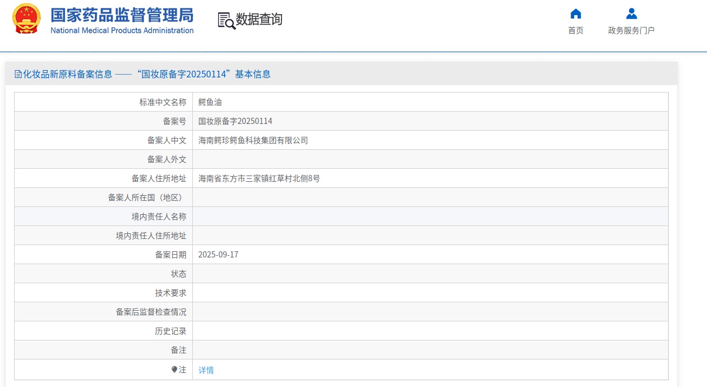Click the 技术要求 row label

click(170, 293)
